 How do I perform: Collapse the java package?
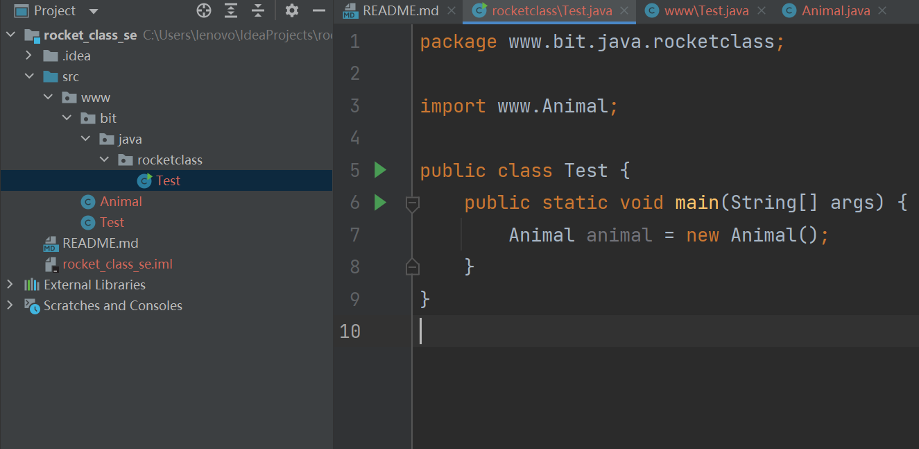pos(85,139)
